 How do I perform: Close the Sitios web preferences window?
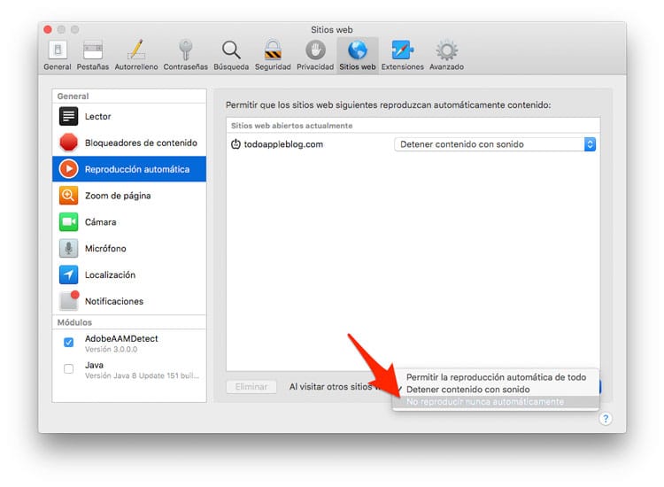48,29
